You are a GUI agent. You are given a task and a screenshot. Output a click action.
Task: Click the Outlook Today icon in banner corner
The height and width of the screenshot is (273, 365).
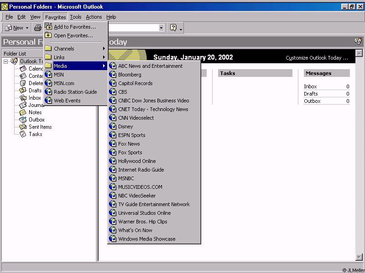pyautogui.click(x=358, y=41)
